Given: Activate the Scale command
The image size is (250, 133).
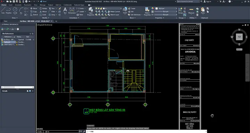Looking at the screenshot, I should click(x=43, y=15).
